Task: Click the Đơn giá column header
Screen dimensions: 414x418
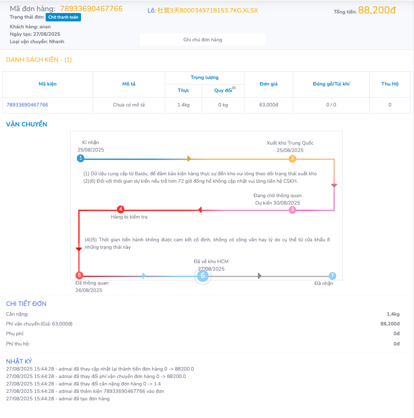Action: click(x=268, y=84)
